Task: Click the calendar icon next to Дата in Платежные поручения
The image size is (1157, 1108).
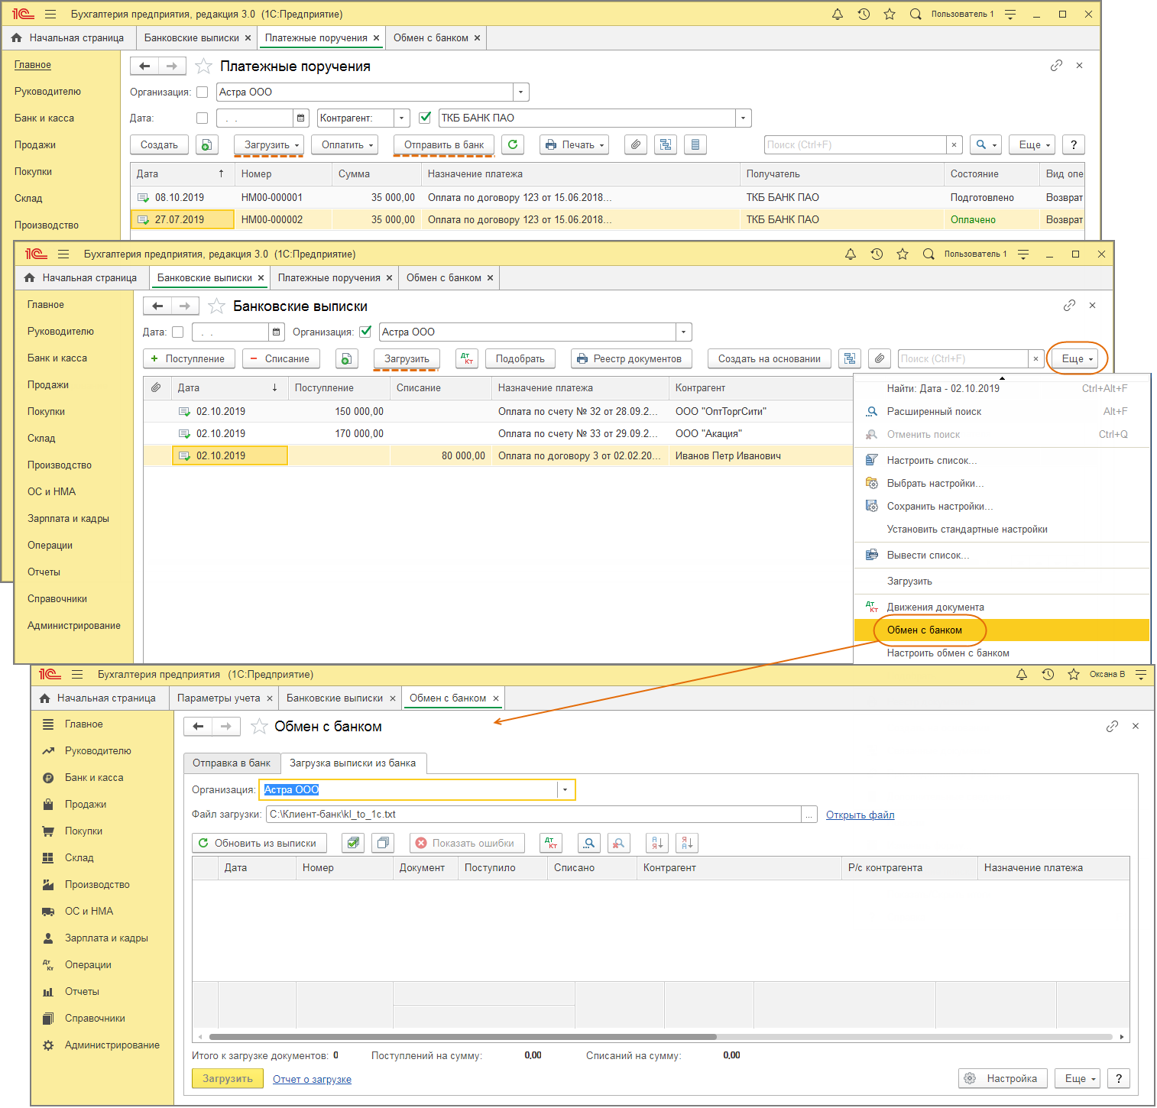Action: pos(301,118)
